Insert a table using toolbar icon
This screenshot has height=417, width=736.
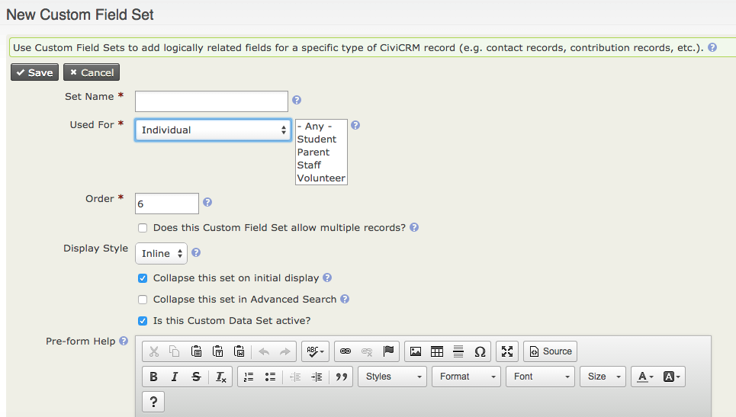437,351
